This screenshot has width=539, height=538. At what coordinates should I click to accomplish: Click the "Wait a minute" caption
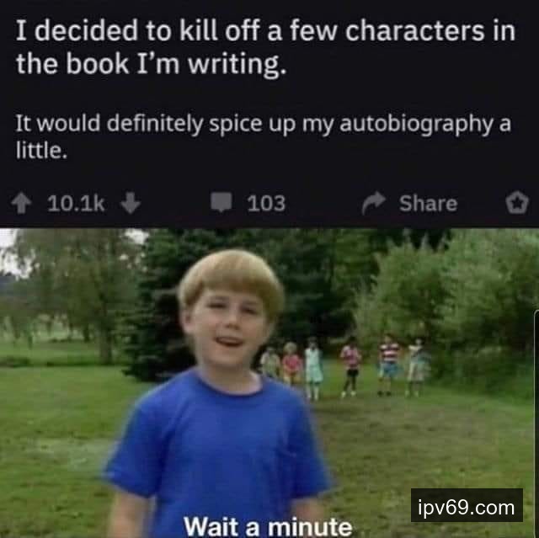(268, 525)
